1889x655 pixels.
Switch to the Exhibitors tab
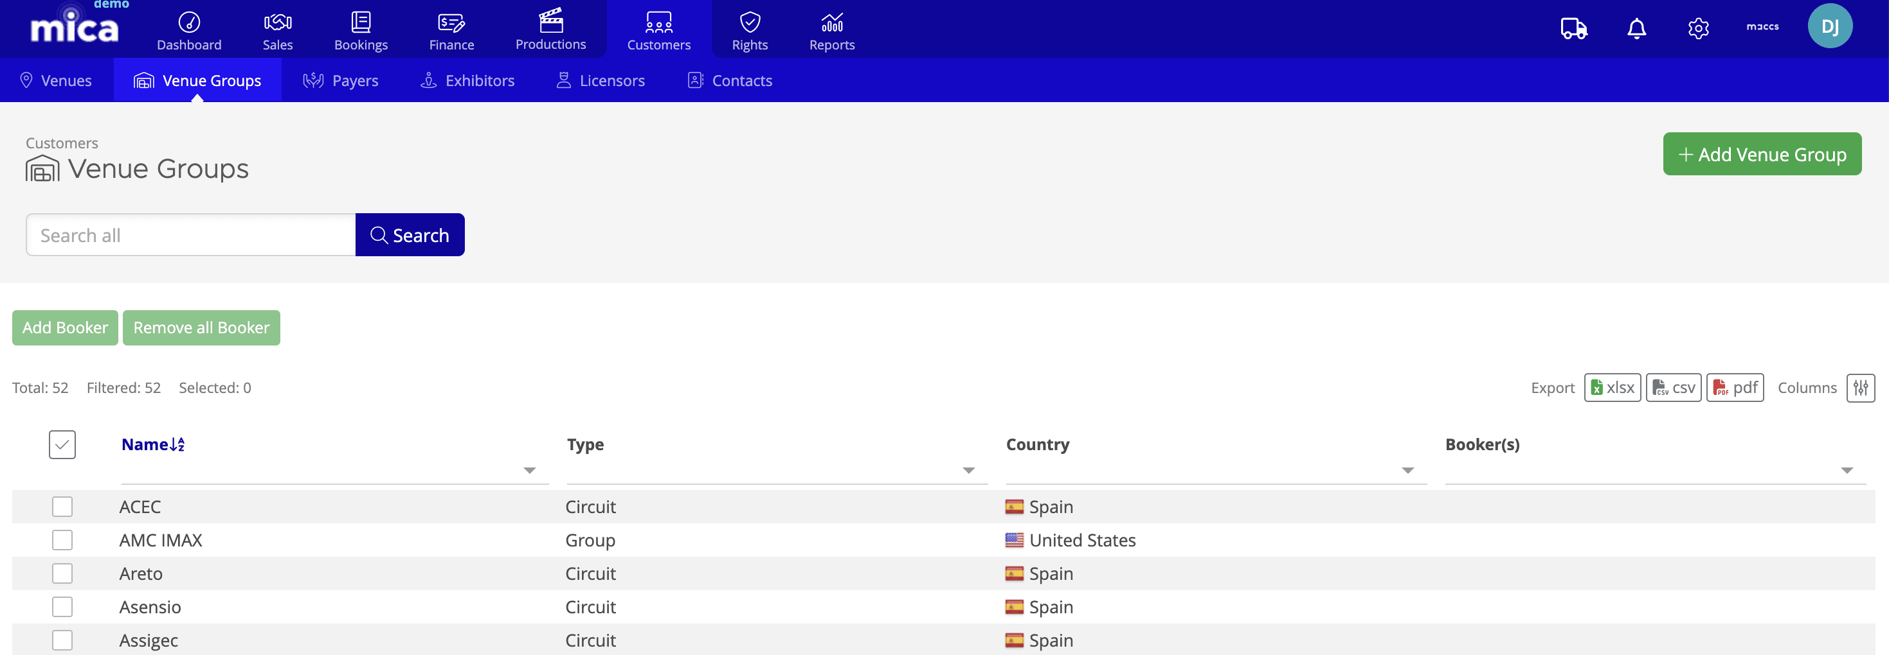pyautogui.click(x=467, y=80)
